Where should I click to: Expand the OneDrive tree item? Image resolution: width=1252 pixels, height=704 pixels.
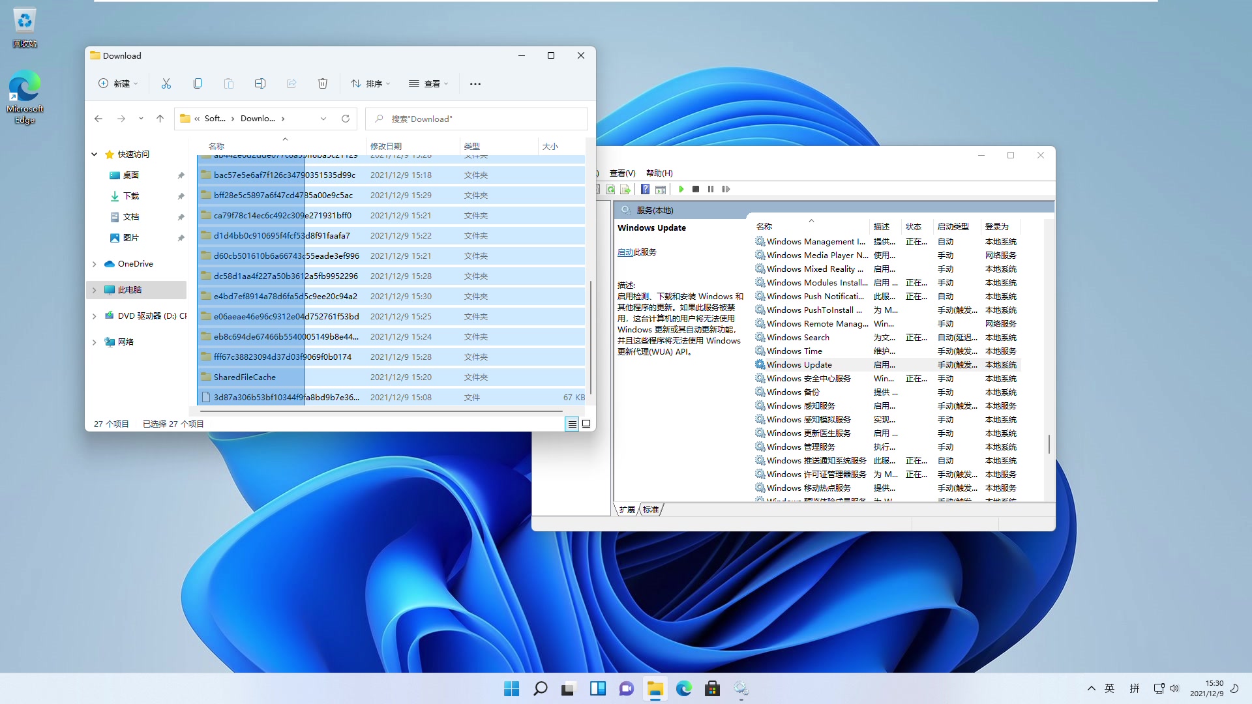94,263
